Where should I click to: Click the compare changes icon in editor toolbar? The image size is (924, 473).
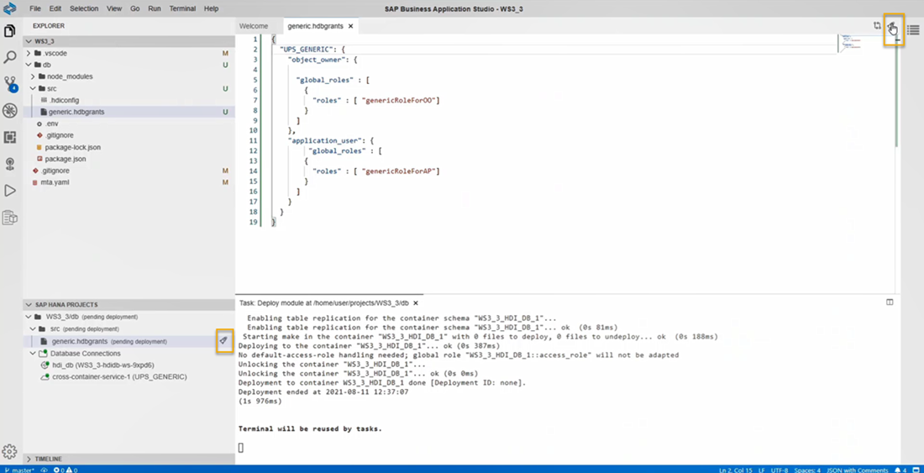(878, 27)
